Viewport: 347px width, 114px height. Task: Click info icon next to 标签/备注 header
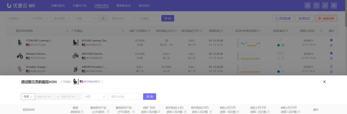pyautogui.click(x=287, y=31)
